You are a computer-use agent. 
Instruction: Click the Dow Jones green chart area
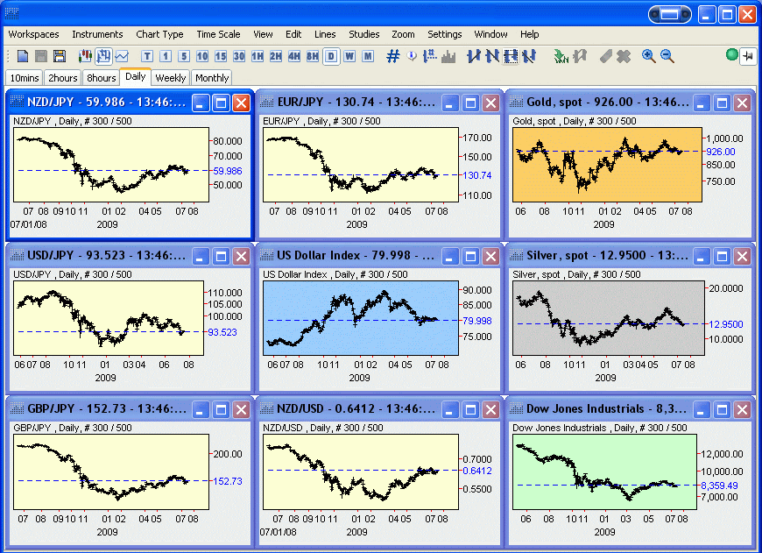click(604, 471)
